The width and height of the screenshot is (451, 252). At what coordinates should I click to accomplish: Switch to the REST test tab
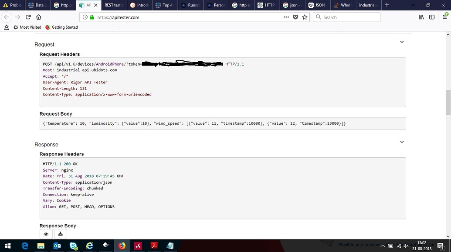[112, 5]
